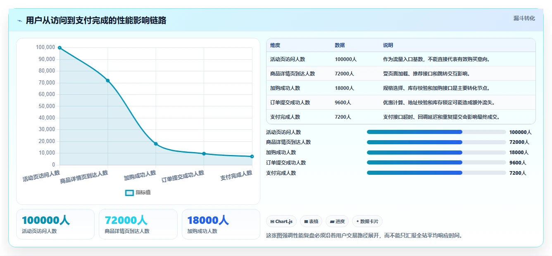Click table cell 商品详情页到达人数
The image size is (552, 256).
(293, 74)
